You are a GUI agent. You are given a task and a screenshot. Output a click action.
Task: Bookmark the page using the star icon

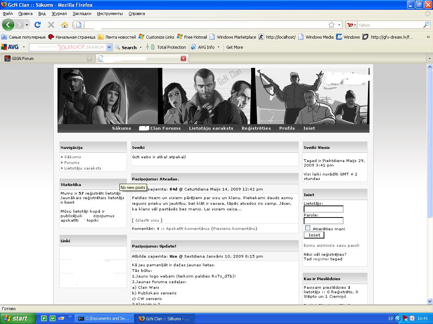click(331, 25)
